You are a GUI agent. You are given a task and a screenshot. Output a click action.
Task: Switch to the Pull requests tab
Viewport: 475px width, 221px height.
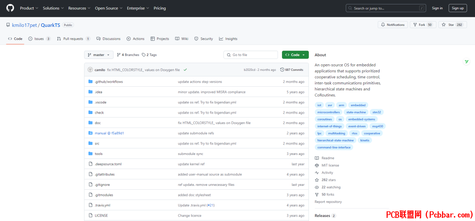73,39
